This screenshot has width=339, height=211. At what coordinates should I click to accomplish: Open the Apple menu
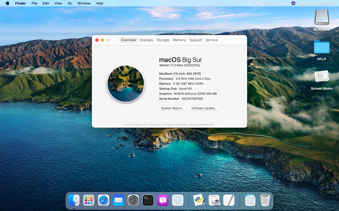point(7,3)
